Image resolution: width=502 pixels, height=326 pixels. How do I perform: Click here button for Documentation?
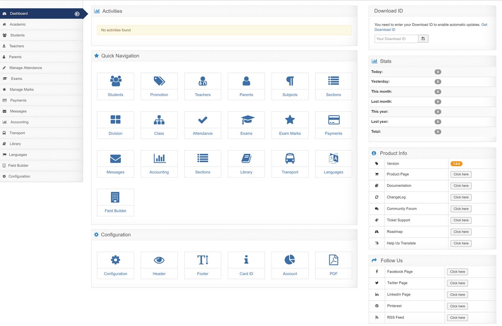coord(461,186)
